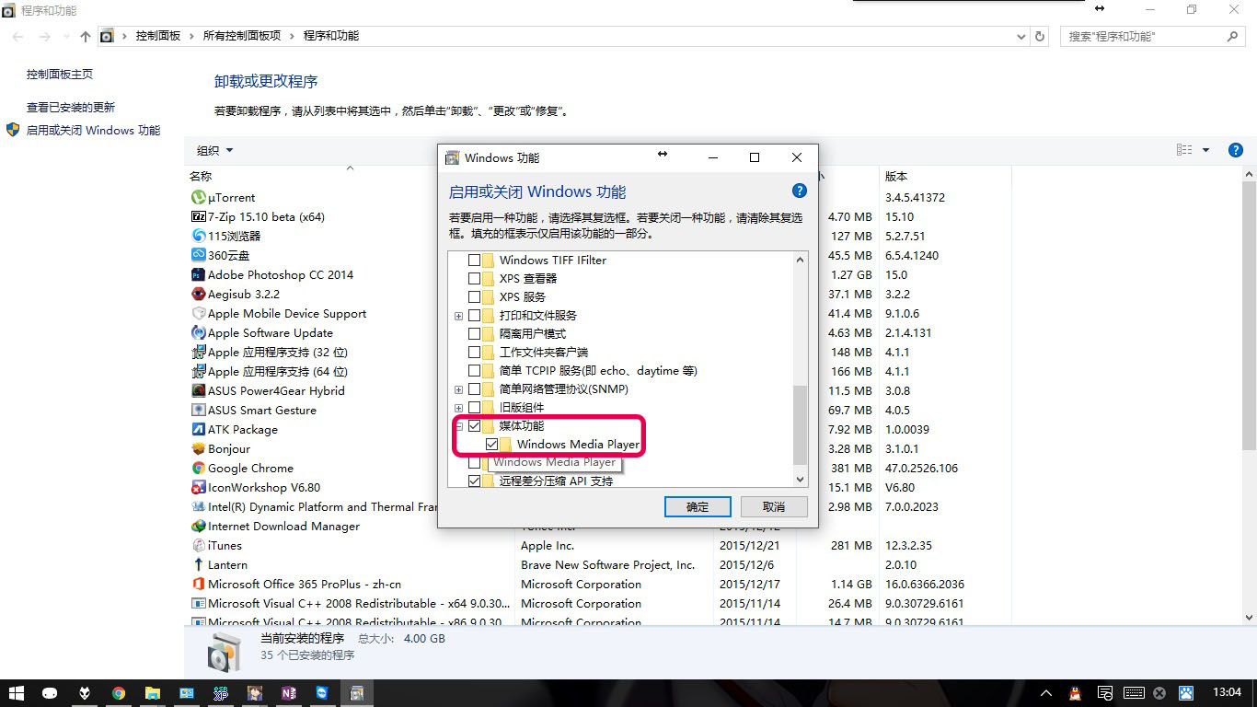Click the Bonjour program icon
This screenshot has width=1257, height=707.
tap(198, 448)
